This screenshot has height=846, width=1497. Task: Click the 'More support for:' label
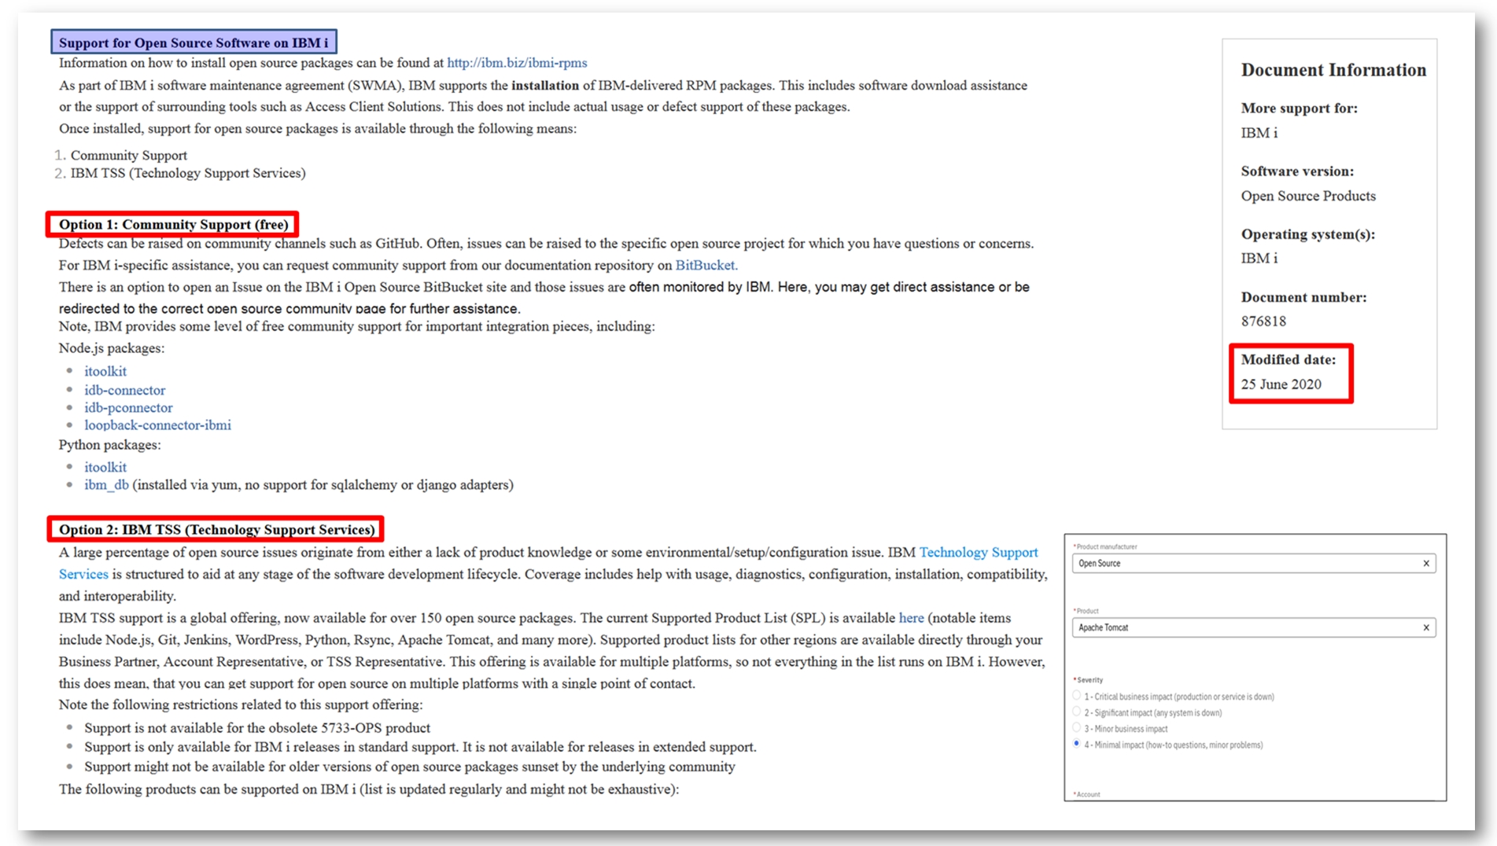click(1299, 109)
